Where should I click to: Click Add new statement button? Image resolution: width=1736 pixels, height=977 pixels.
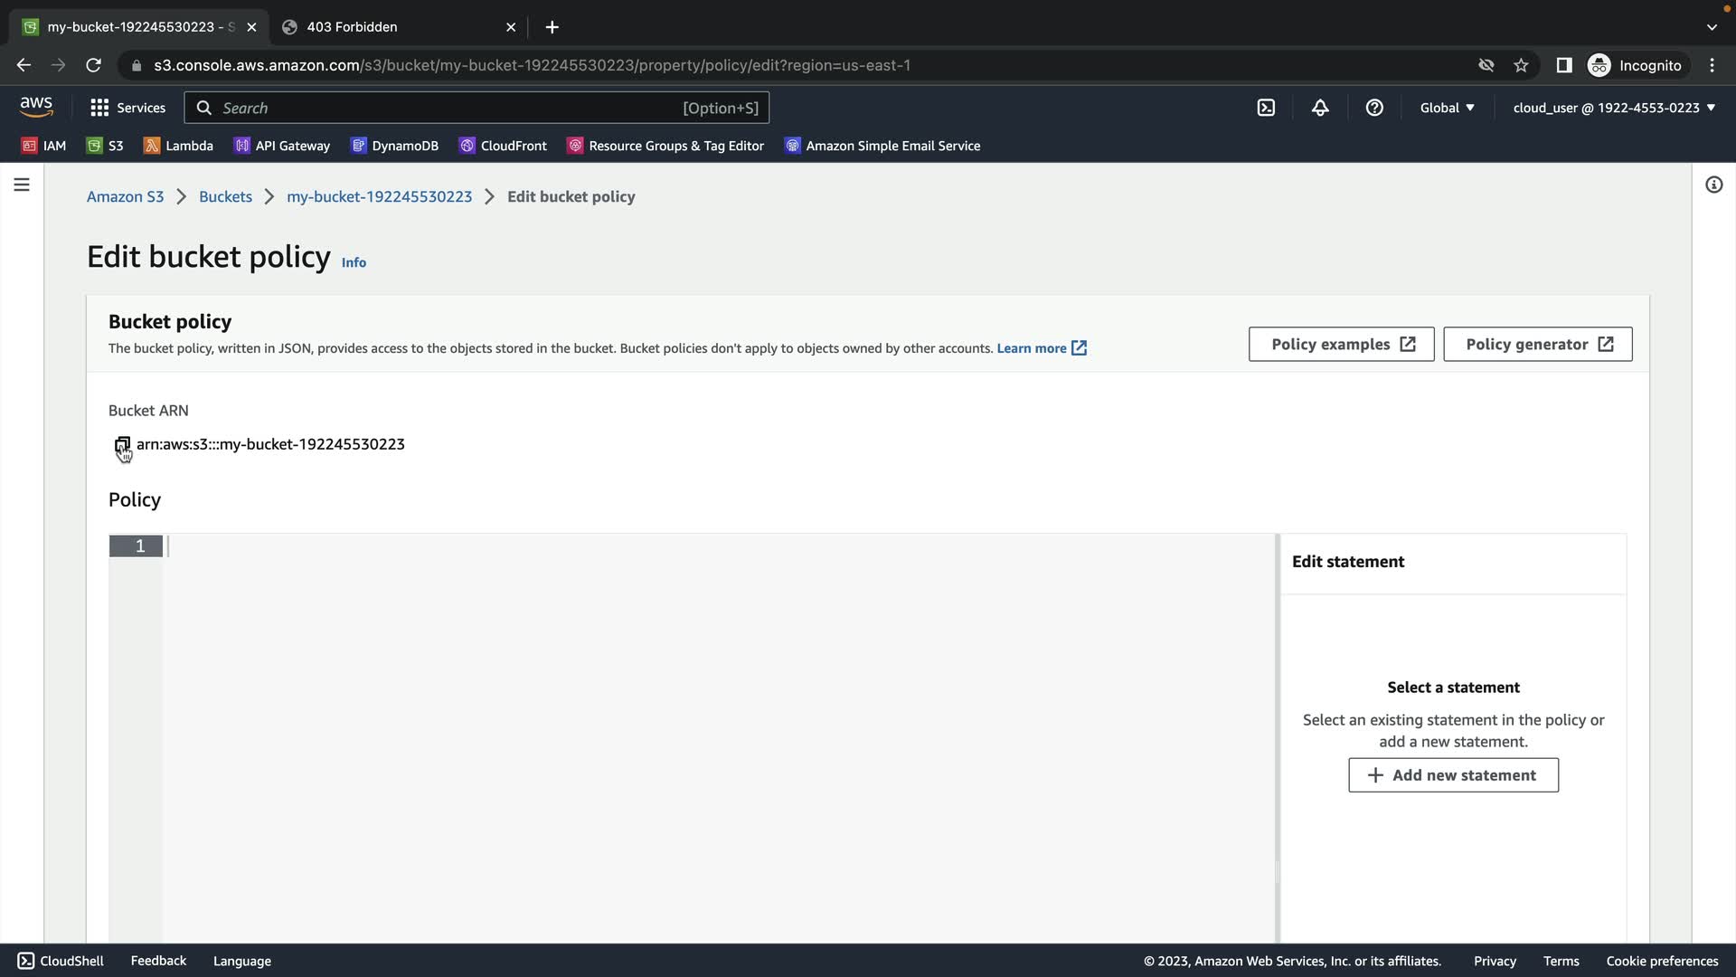pyautogui.click(x=1453, y=775)
